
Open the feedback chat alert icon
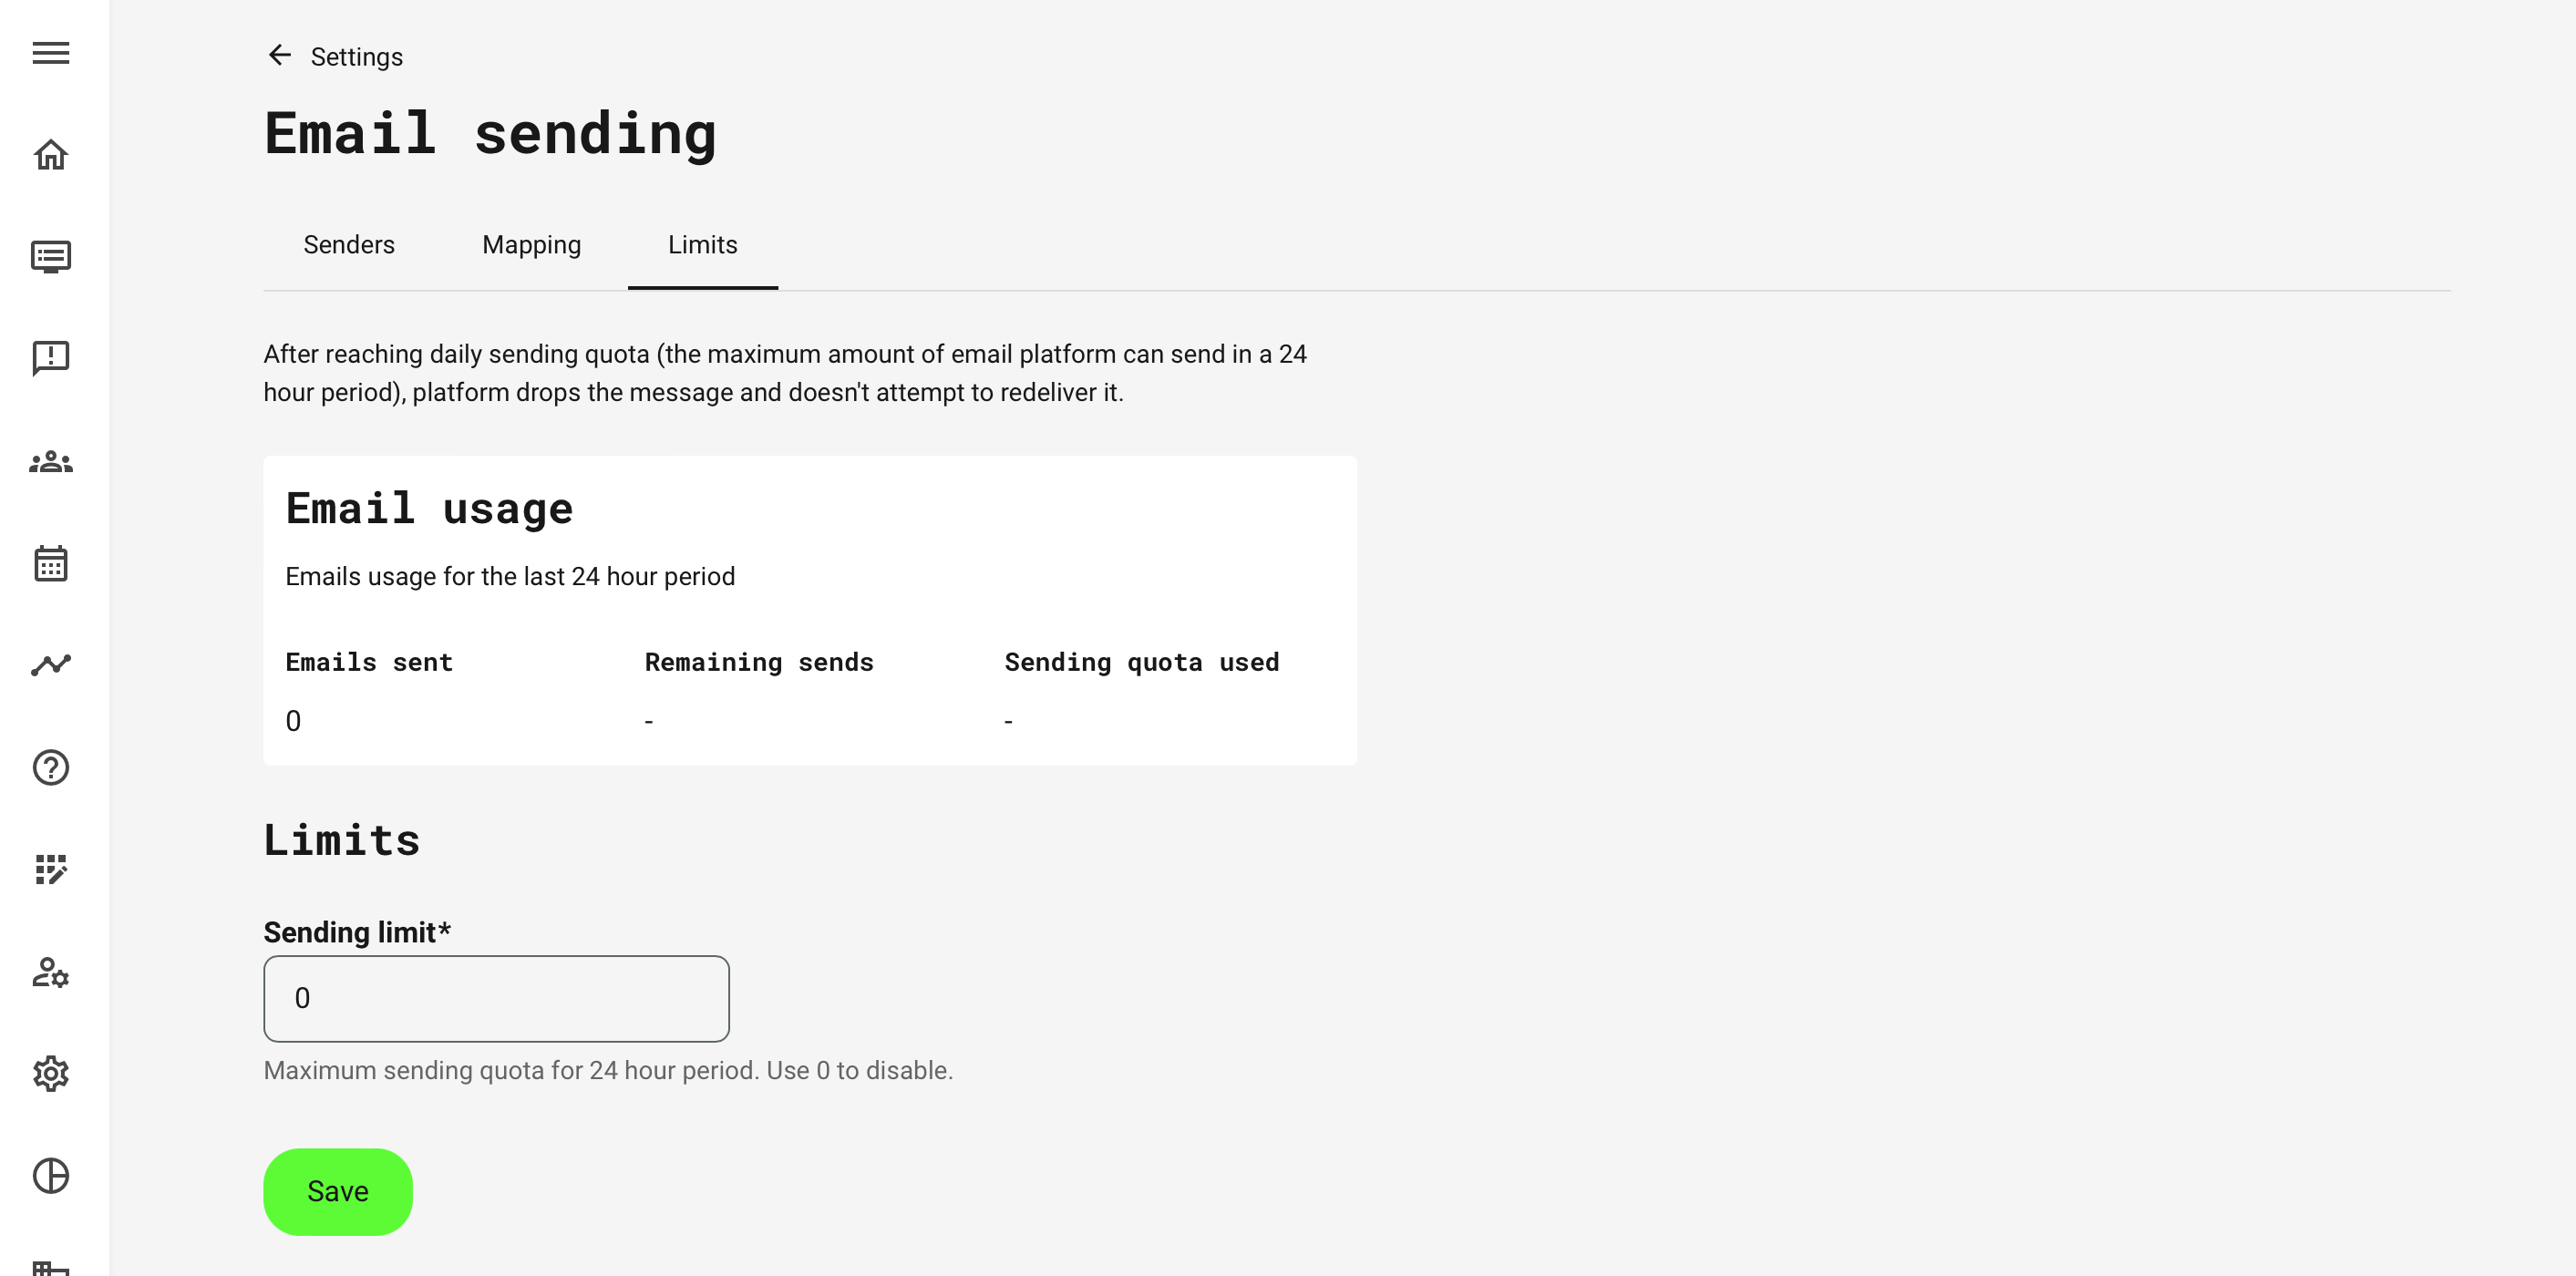[x=50, y=358]
